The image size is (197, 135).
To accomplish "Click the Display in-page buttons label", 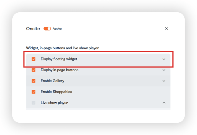I will click(59, 70).
